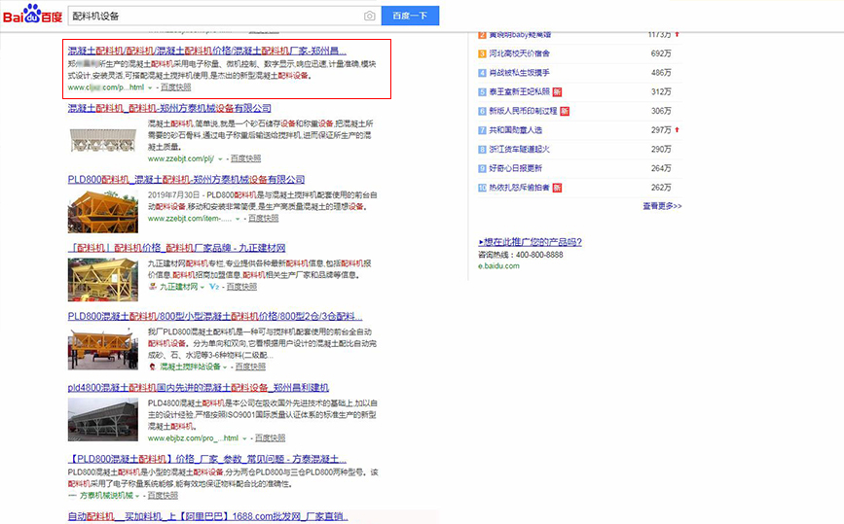
Task: Open 百度快照 for www.zzebjt.com/plj/ result
Action: click(x=246, y=158)
